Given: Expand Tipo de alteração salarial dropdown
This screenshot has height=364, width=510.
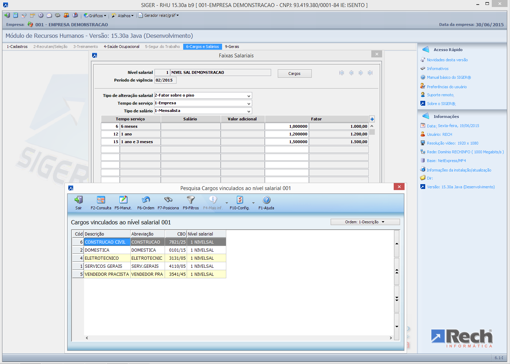Looking at the screenshot, I should (x=249, y=96).
